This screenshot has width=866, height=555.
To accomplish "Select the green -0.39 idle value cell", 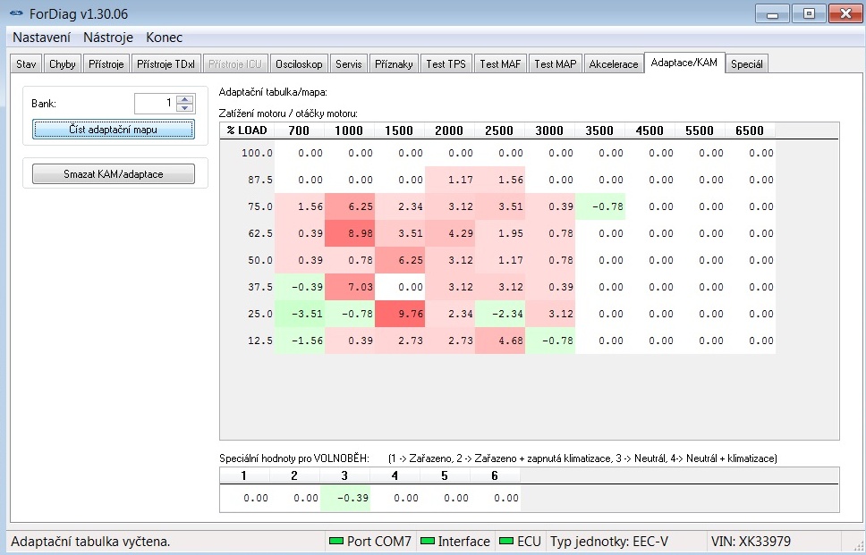I will [x=344, y=498].
